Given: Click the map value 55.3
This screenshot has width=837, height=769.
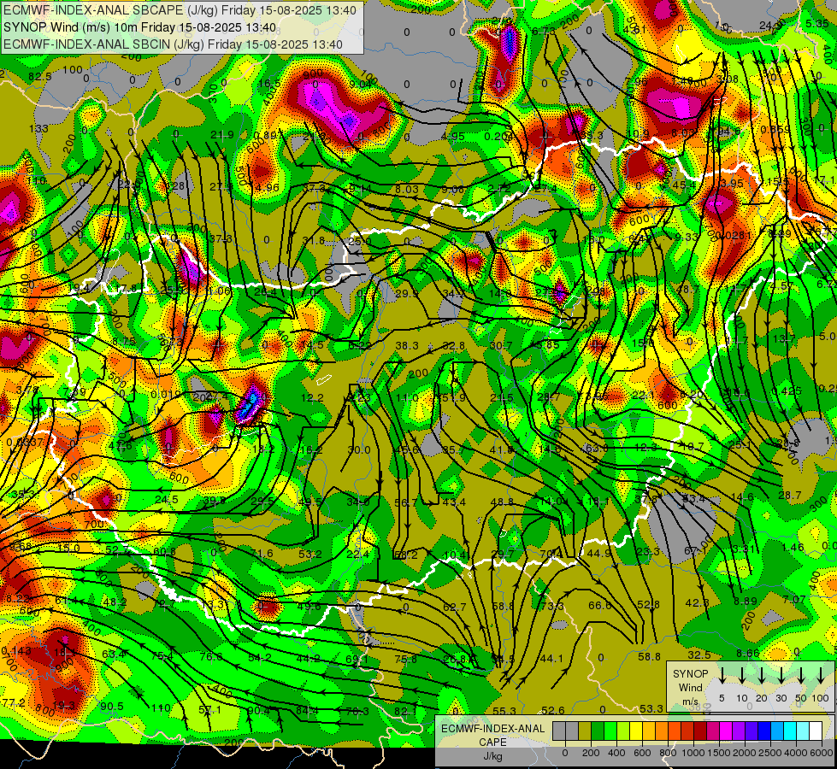Looking at the screenshot, I should 504,711.
